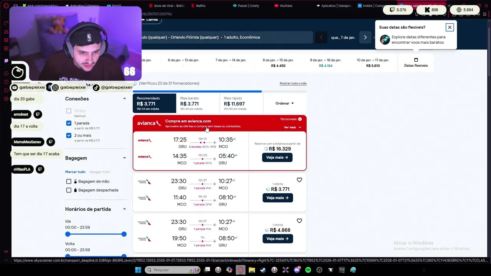
Task: Open Steam from the taskbar
Action: pos(263,270)
